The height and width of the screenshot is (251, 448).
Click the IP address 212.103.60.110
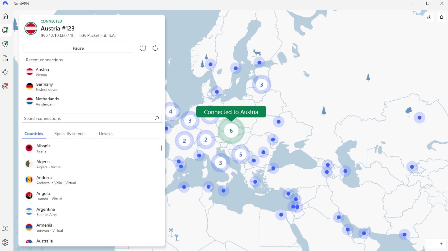point(57,35)
